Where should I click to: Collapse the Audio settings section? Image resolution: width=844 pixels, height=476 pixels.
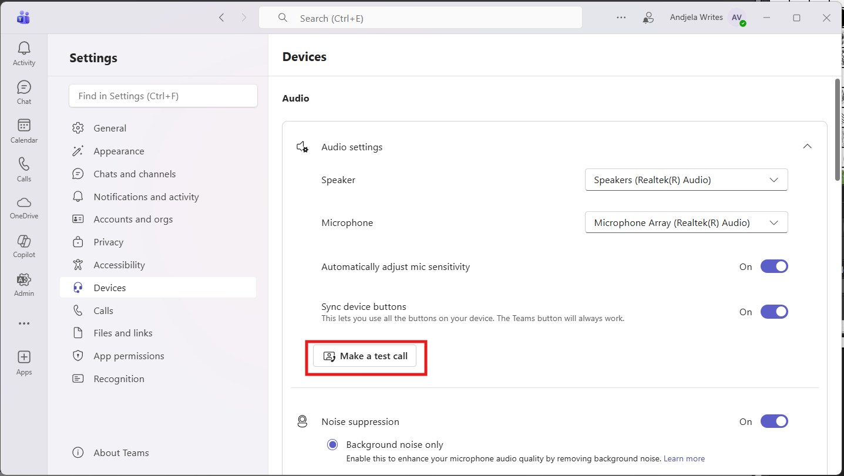[807, 147]
